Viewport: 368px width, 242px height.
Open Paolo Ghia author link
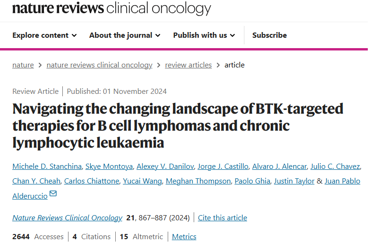click(252, 181)
